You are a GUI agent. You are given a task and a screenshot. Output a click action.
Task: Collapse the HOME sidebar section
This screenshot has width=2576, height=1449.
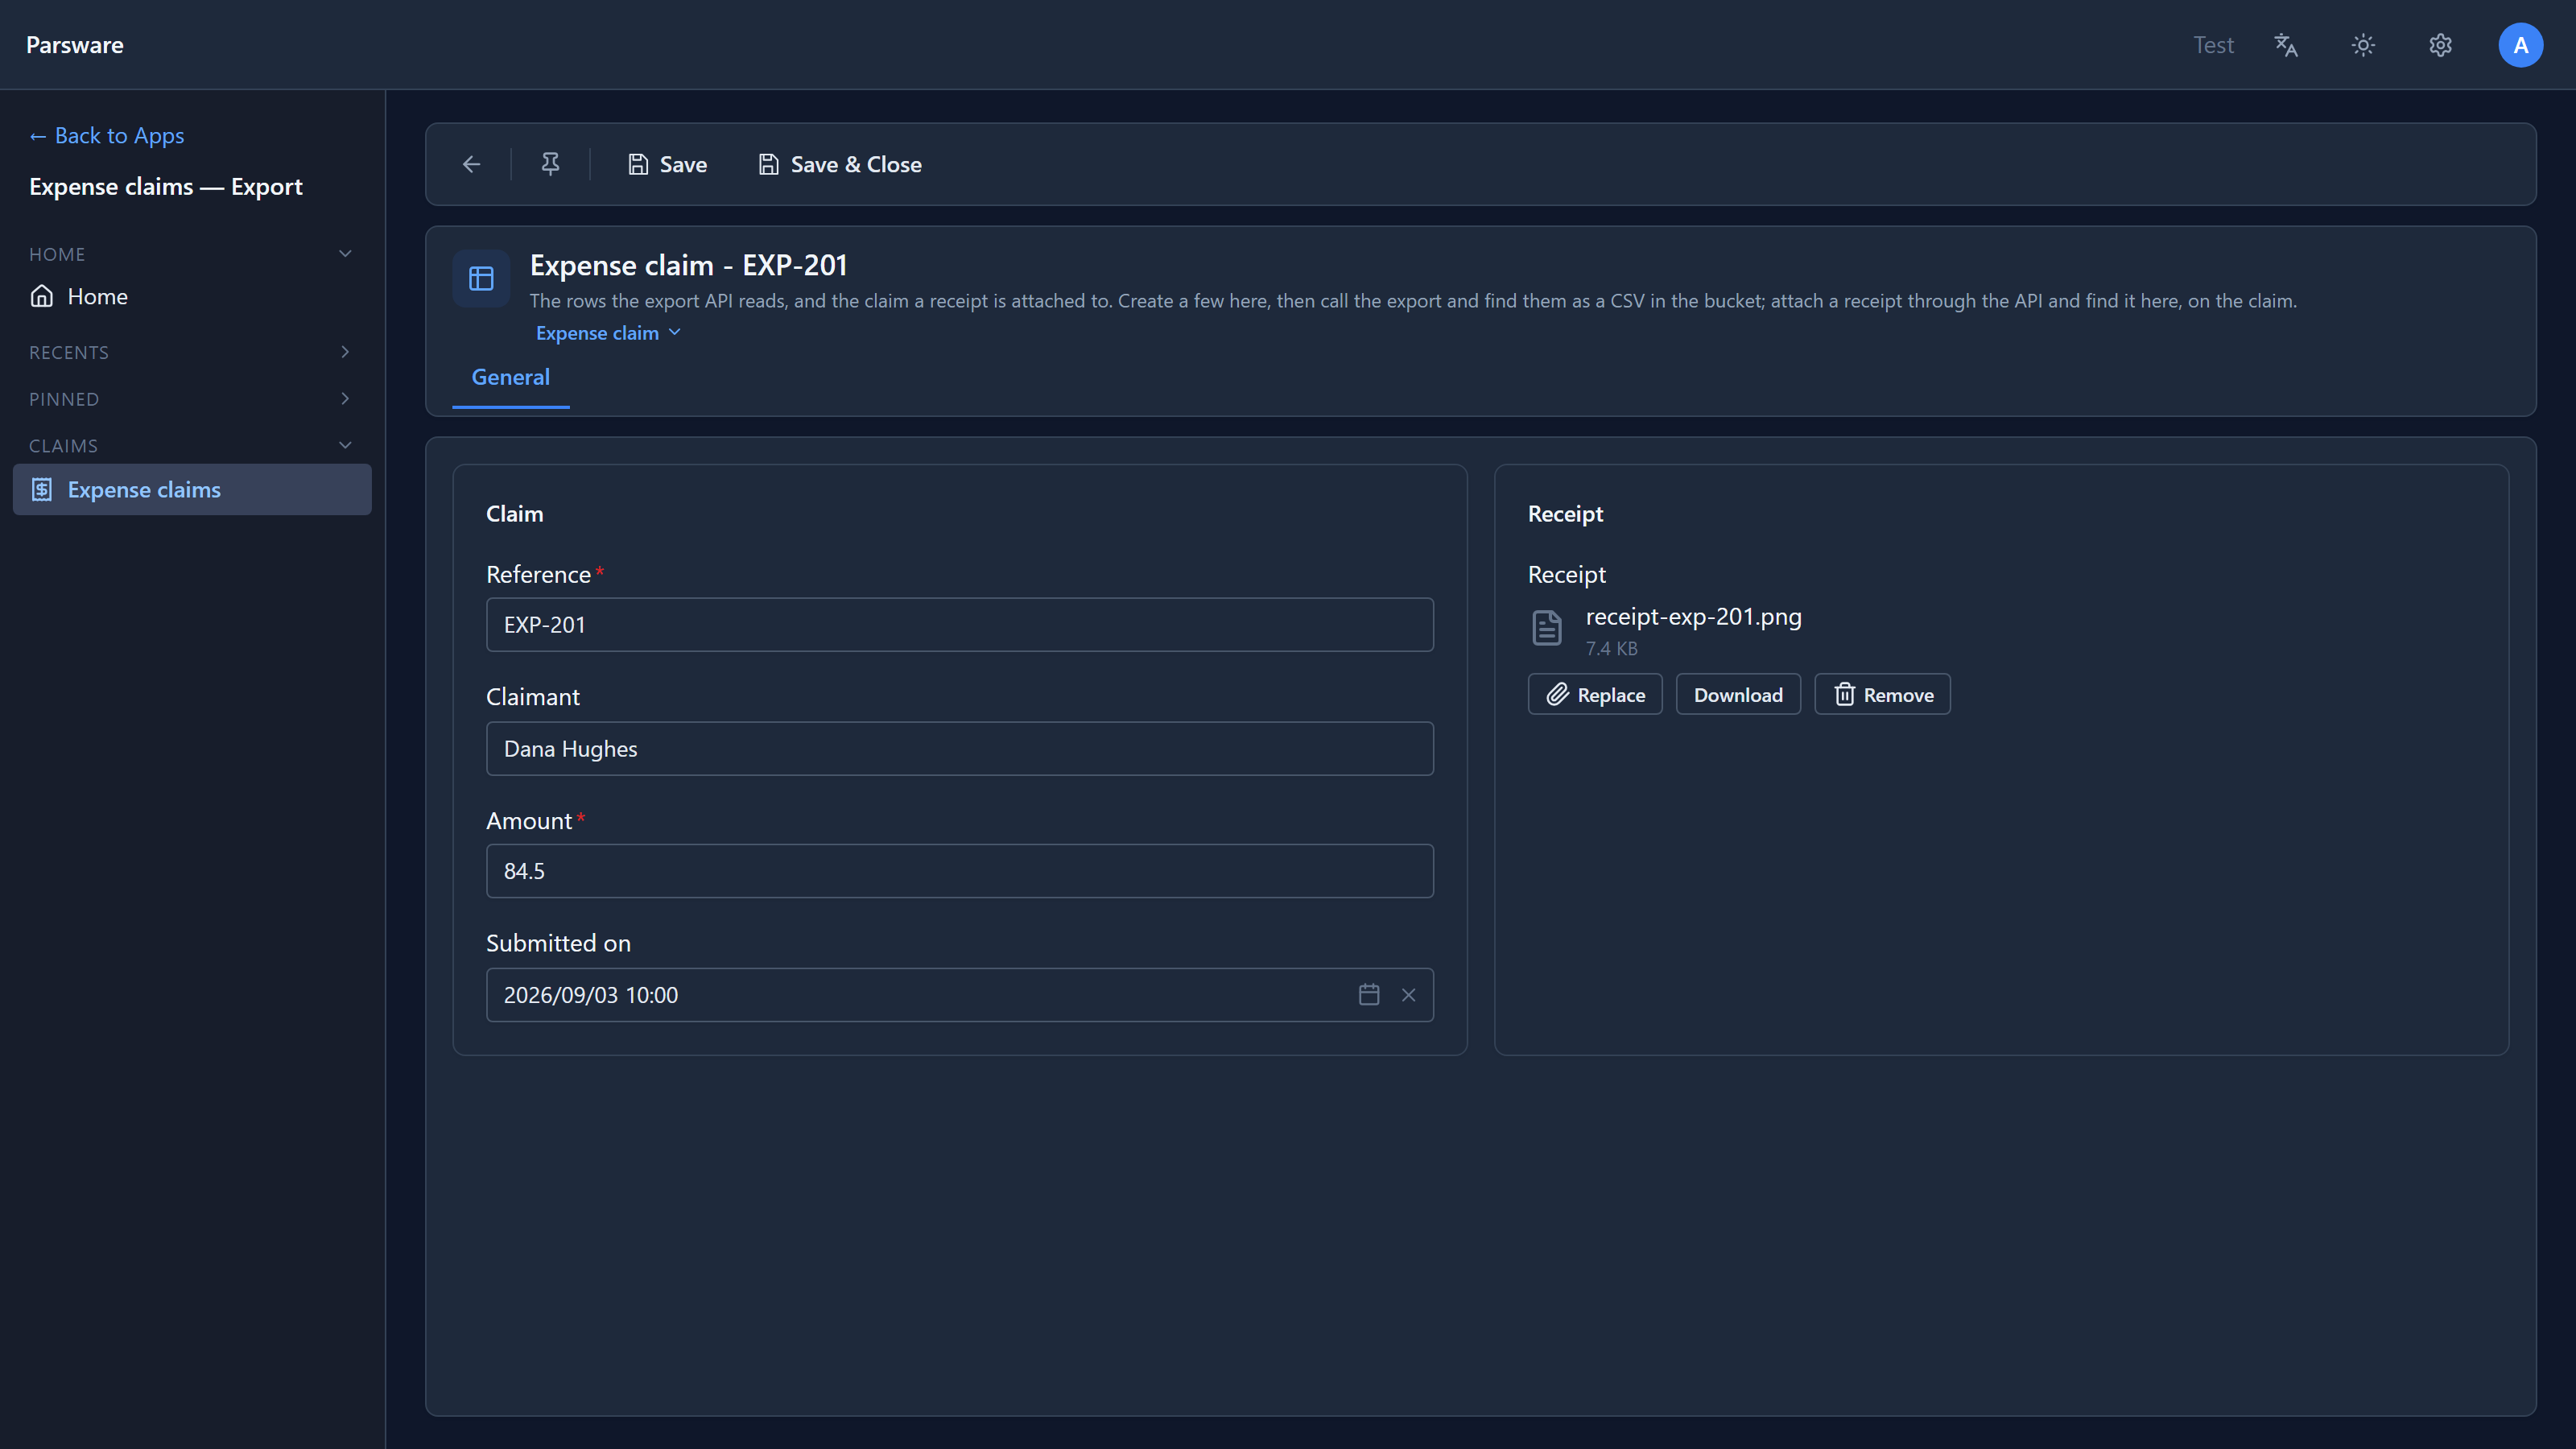tap(345, 254)
